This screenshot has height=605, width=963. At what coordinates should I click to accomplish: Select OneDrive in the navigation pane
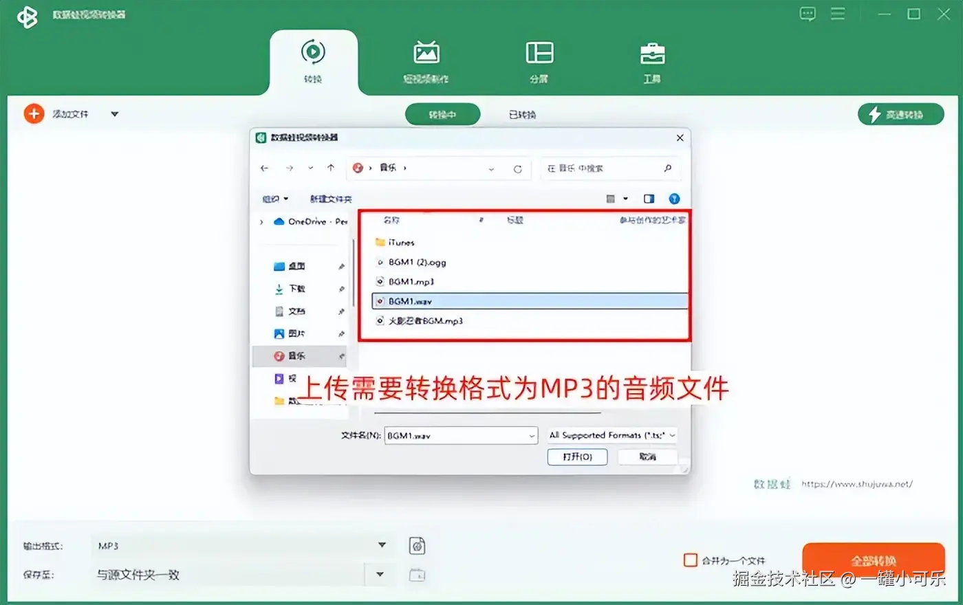tap(310, 221)
